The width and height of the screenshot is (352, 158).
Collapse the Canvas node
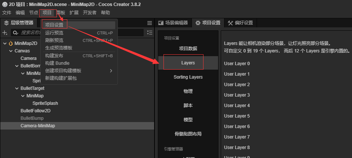[x=11, y=51]
